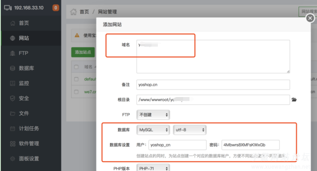Click the folder icon beside 文件
The height and width of the screenshot is (171, 317).
coord(12,113)
